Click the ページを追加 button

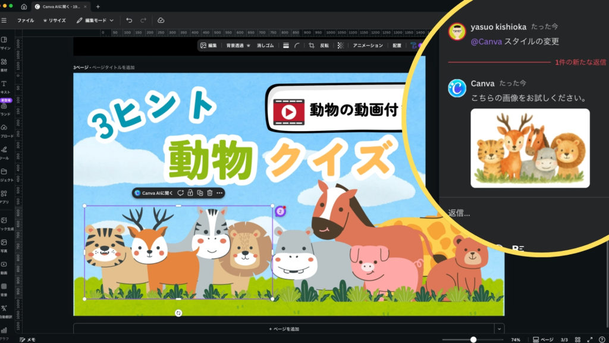point(284,329)
